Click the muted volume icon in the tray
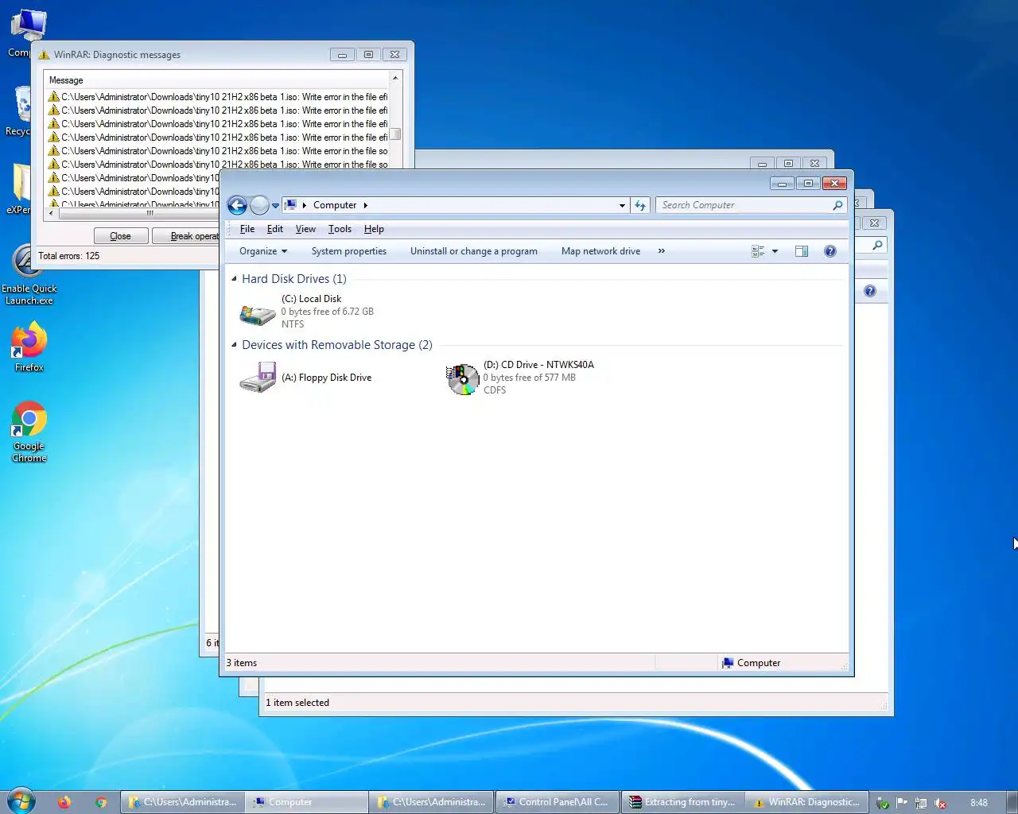 point(940,803)
